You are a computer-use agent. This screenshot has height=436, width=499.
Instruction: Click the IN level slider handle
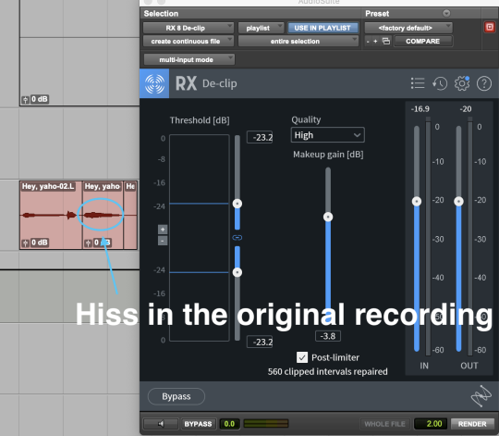(x=417, y=201)
